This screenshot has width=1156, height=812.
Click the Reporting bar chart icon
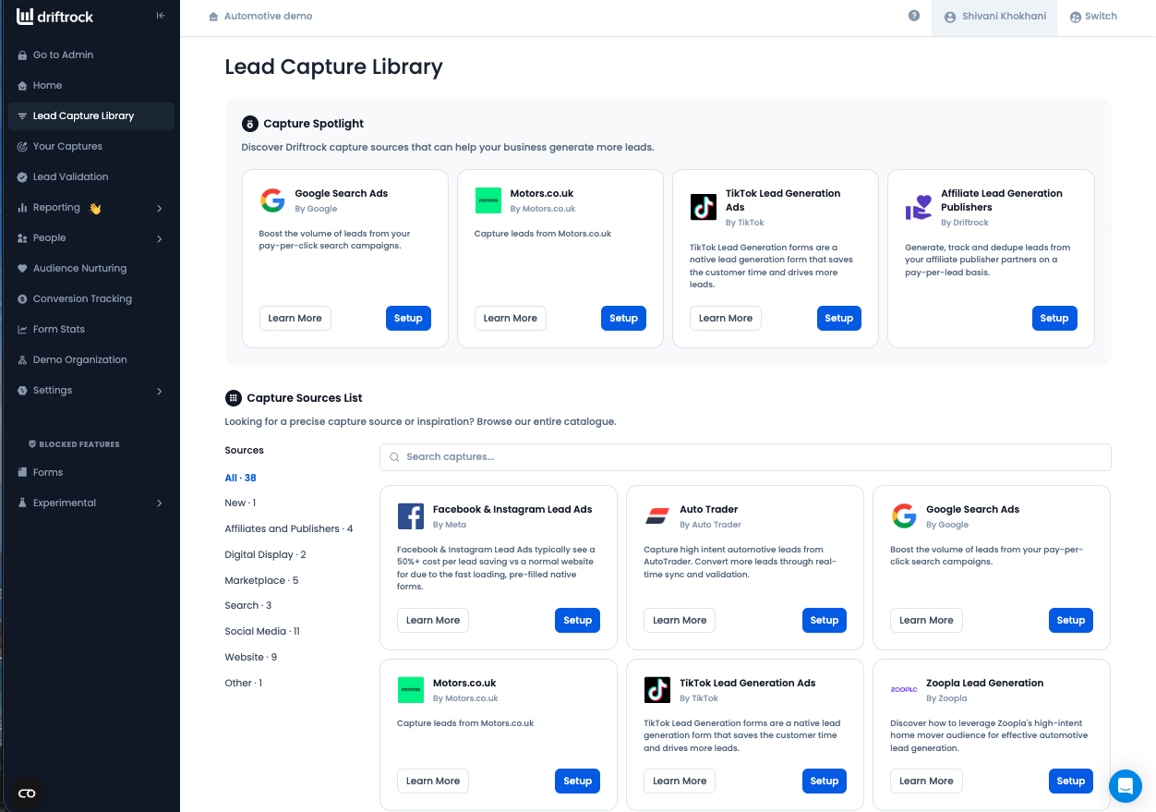(22, 208)
